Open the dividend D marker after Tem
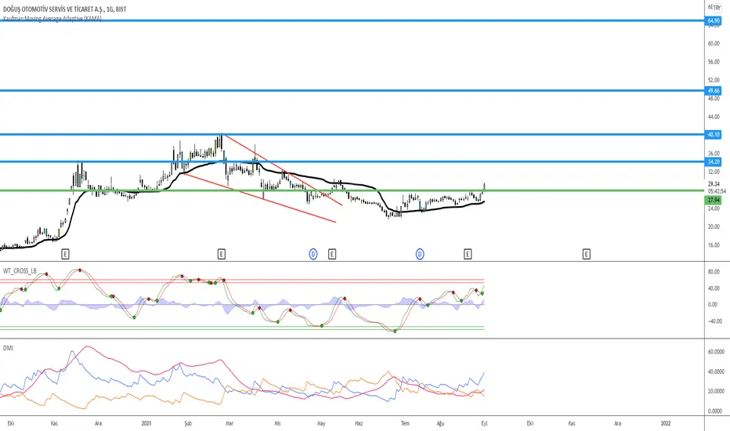 coord(420,254)
